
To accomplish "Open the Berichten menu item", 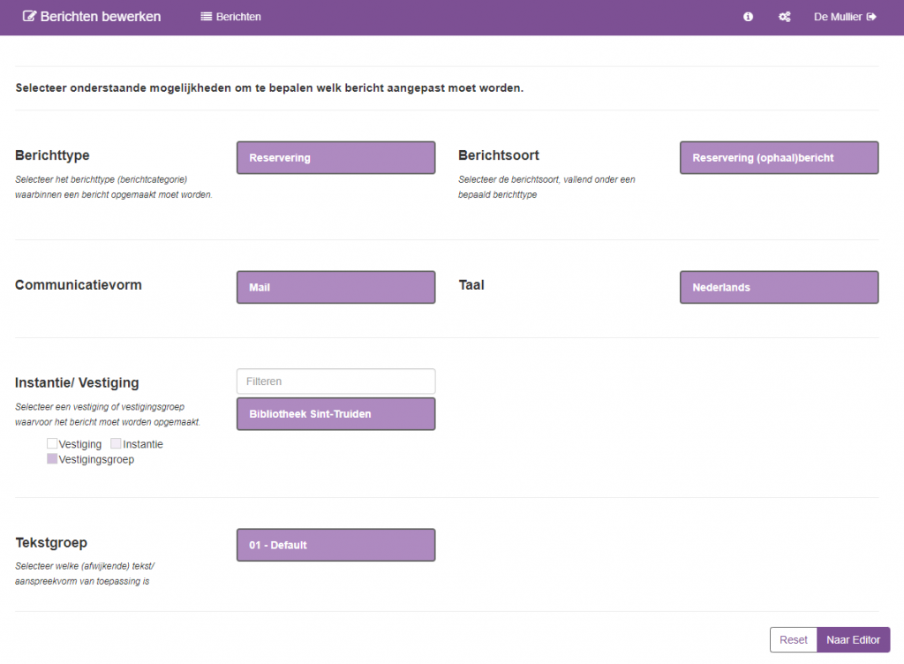I will tap(238, 17).
